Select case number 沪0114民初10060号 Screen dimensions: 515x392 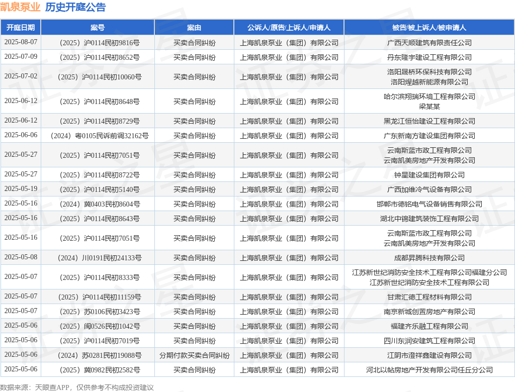tap(98, 77)
